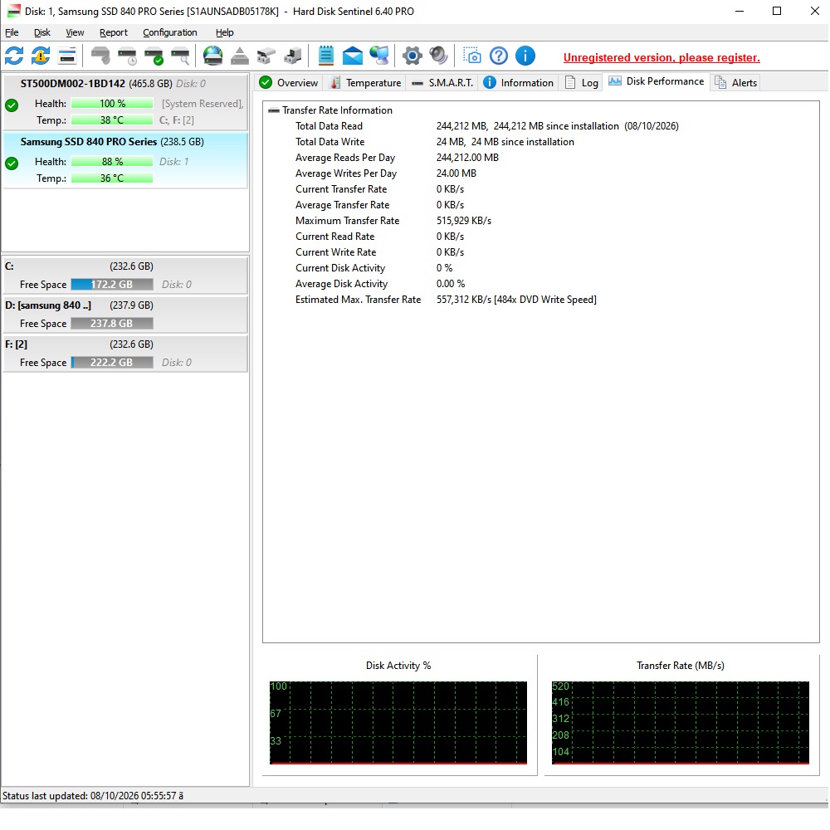Viewport: 830px width, 830px height.
Task: Select the Samsung SSD 840 PRO Series entry
Action: point(125,160)
